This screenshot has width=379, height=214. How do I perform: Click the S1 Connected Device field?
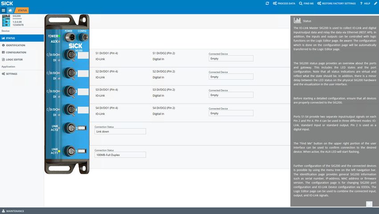pyautogui.click(x=231, y=59)
